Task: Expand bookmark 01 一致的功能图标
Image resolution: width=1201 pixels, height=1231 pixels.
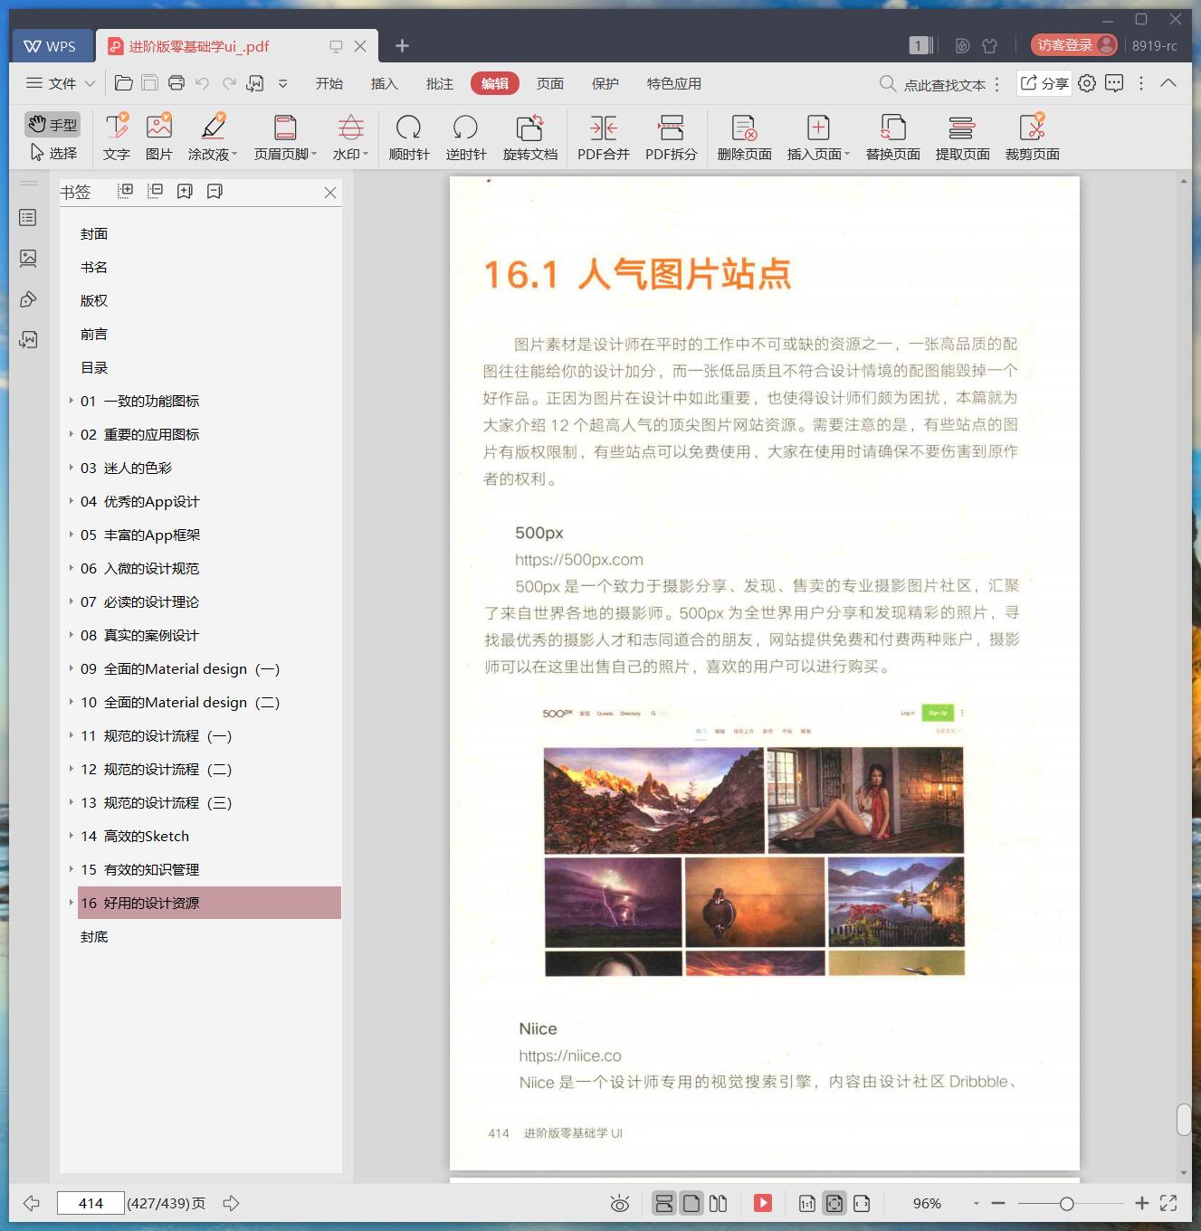Action: pyautogui.click(x=71, y=401)
